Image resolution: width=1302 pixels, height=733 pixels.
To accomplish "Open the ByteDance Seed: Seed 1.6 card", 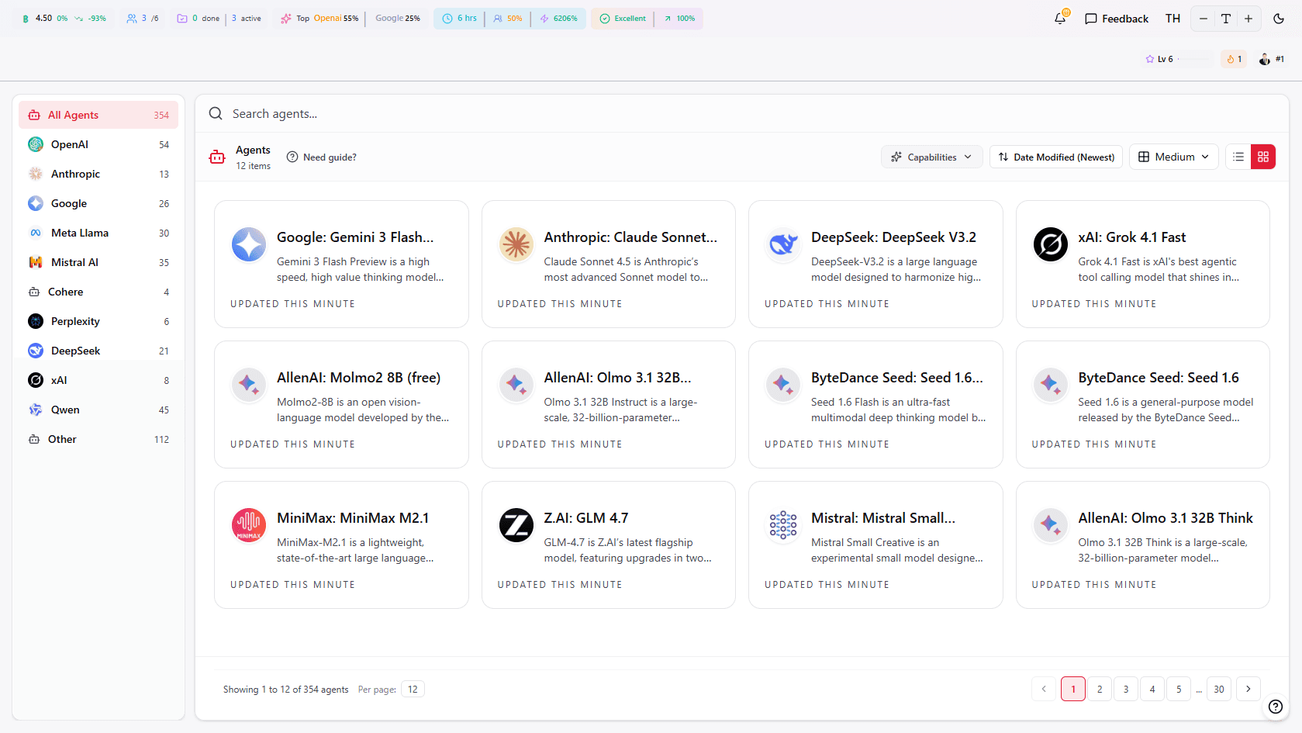I will point(1143,404).
